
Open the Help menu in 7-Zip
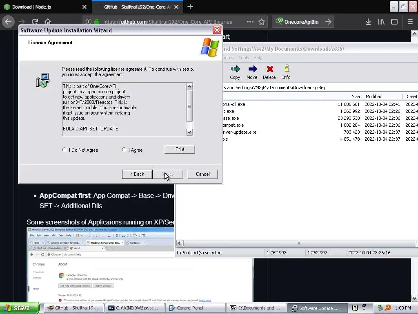pos(258,58)
